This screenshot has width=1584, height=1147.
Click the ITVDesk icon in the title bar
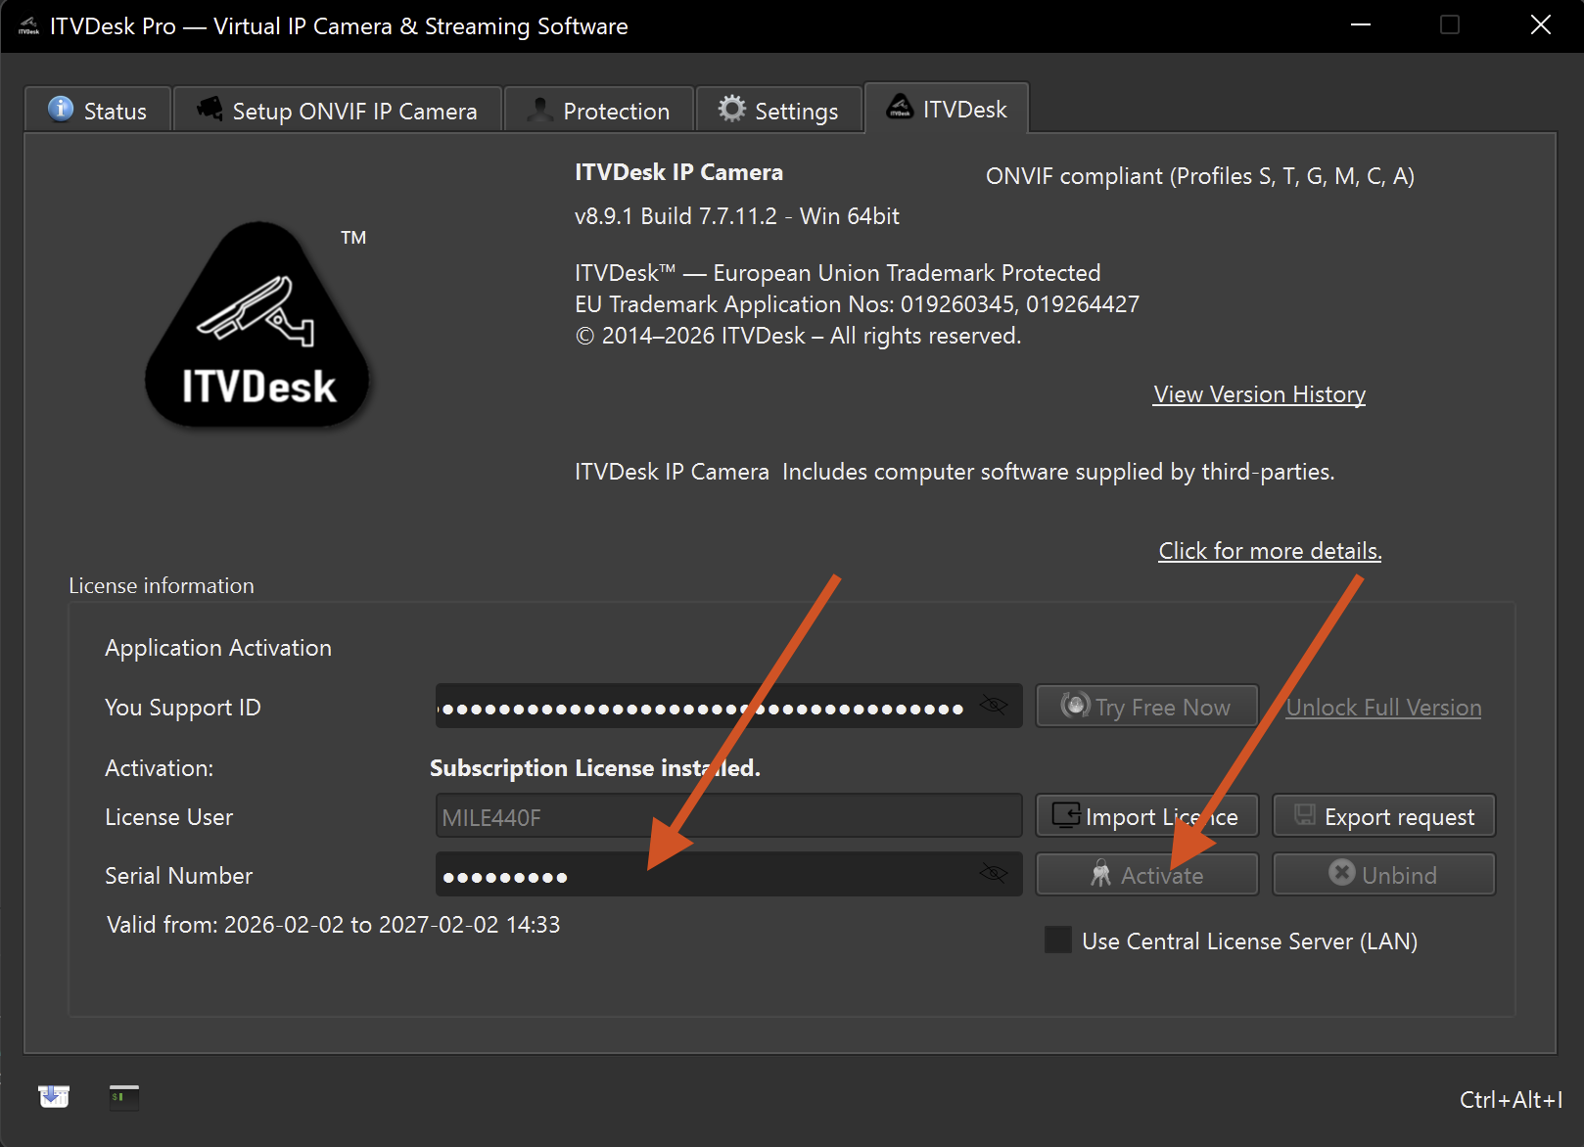(x=28, y=26)
